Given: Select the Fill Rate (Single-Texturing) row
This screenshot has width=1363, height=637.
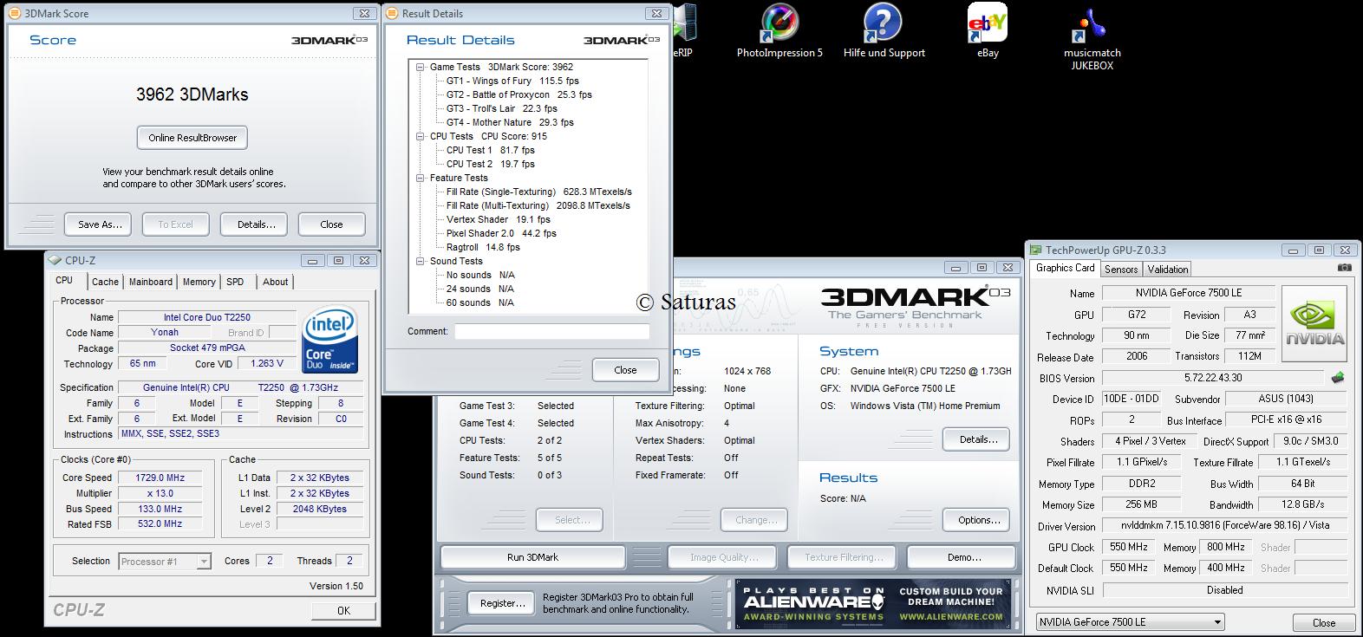Looking at the screenshot, I should [538, 192].
